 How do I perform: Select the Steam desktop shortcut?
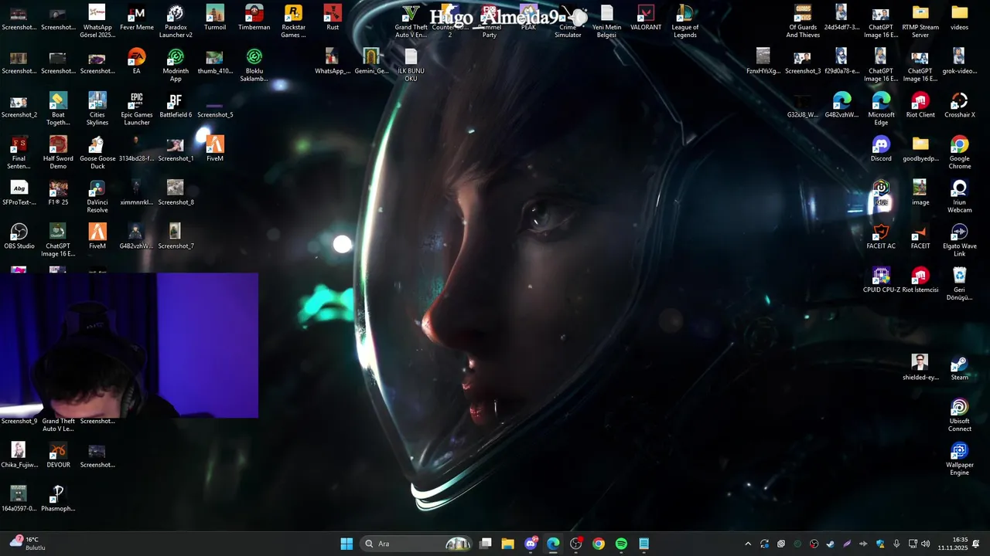pyautogui.click(x=960, y=368)
